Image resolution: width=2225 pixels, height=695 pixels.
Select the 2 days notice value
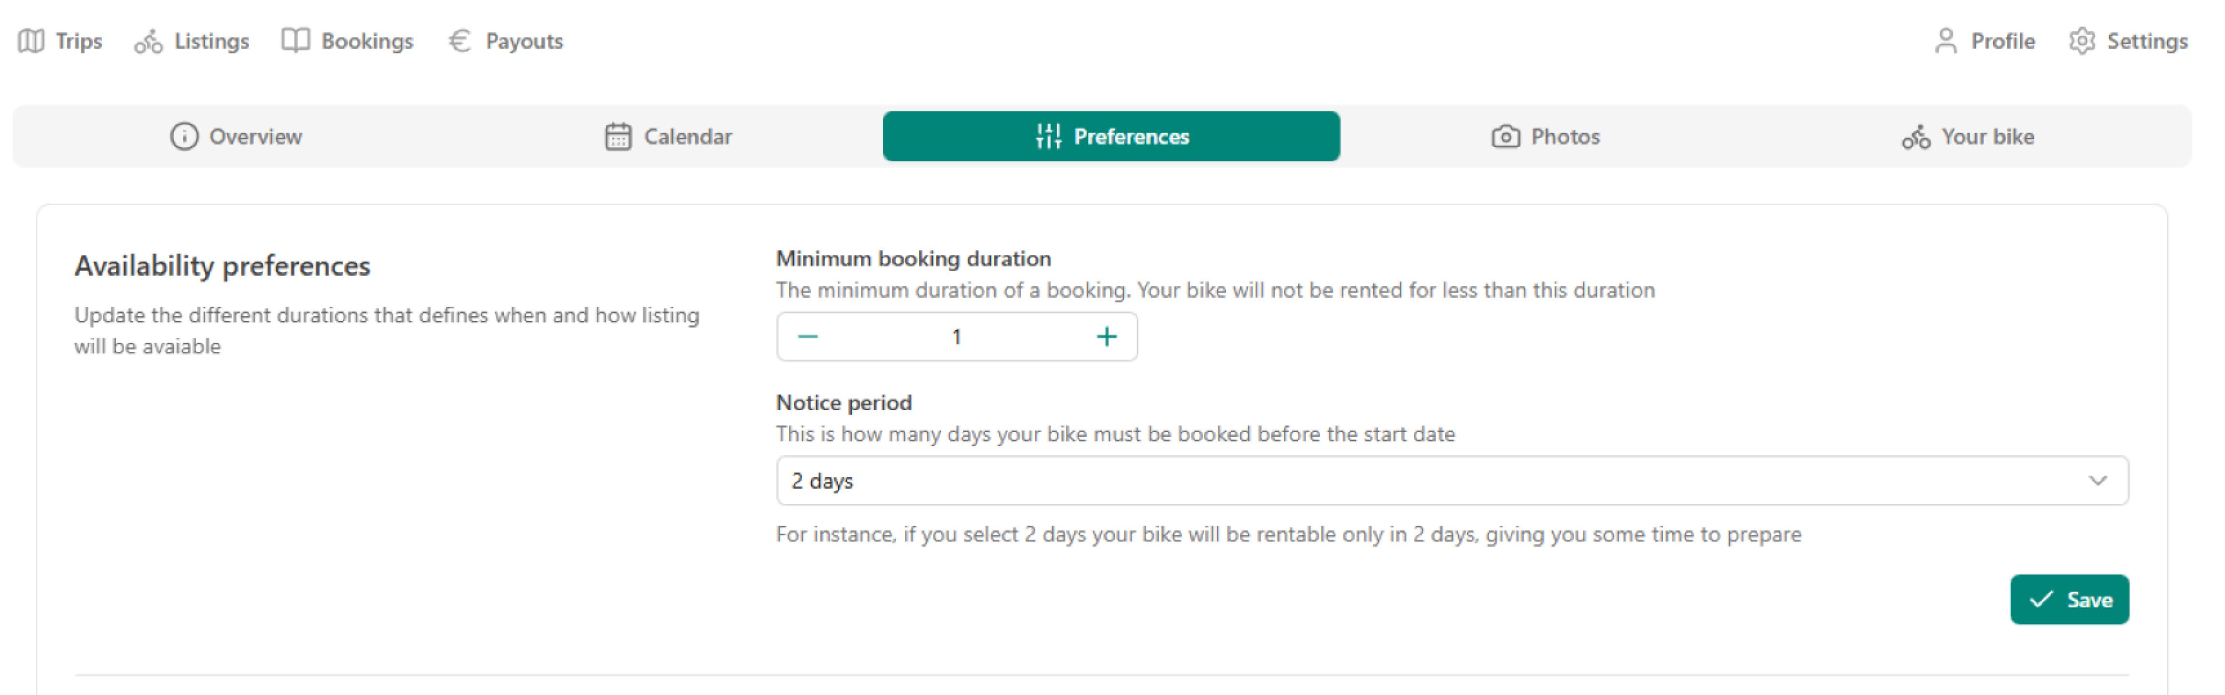point(822,480)
